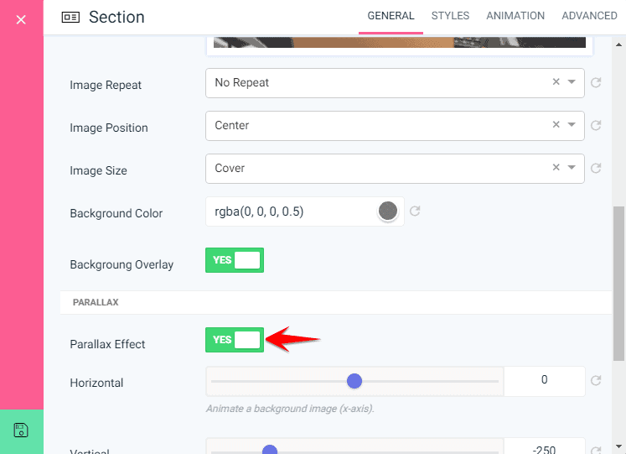This screenshot has height=454, width=626.
Task: Toggle the Background Overlay switch
Action: tap(235, 260)
